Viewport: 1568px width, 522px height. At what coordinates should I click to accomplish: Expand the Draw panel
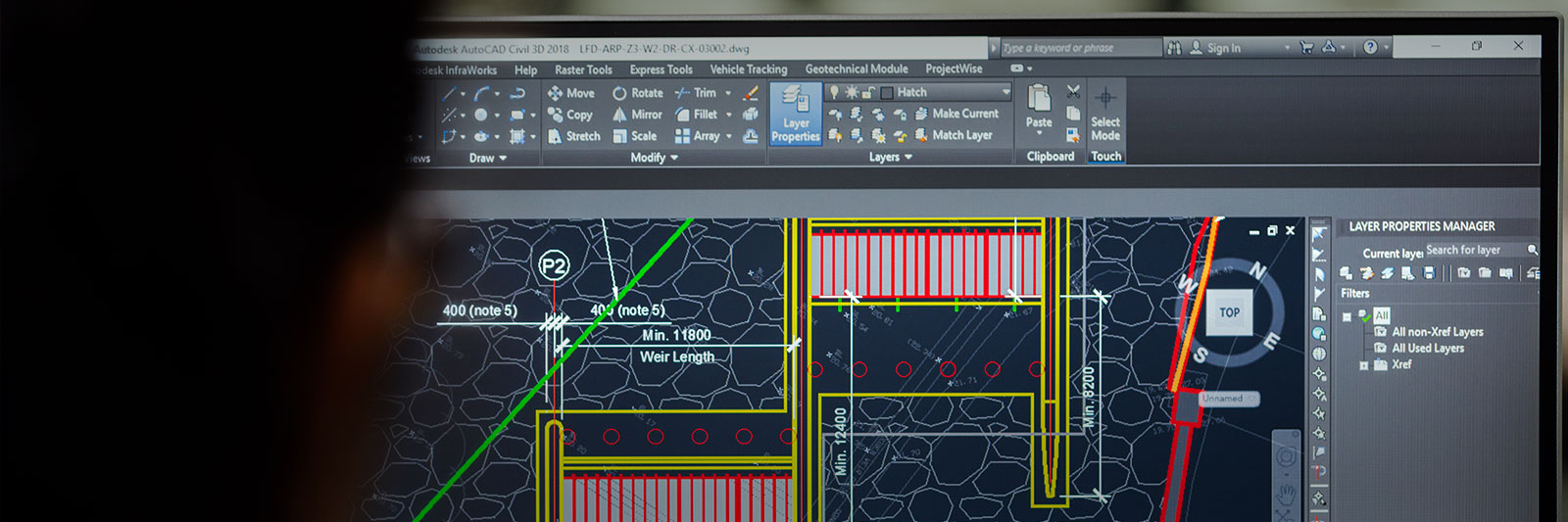tap(487, 158)
